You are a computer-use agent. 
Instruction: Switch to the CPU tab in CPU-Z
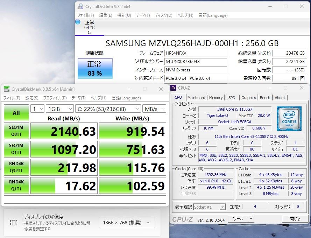click(x=178, y=97)
